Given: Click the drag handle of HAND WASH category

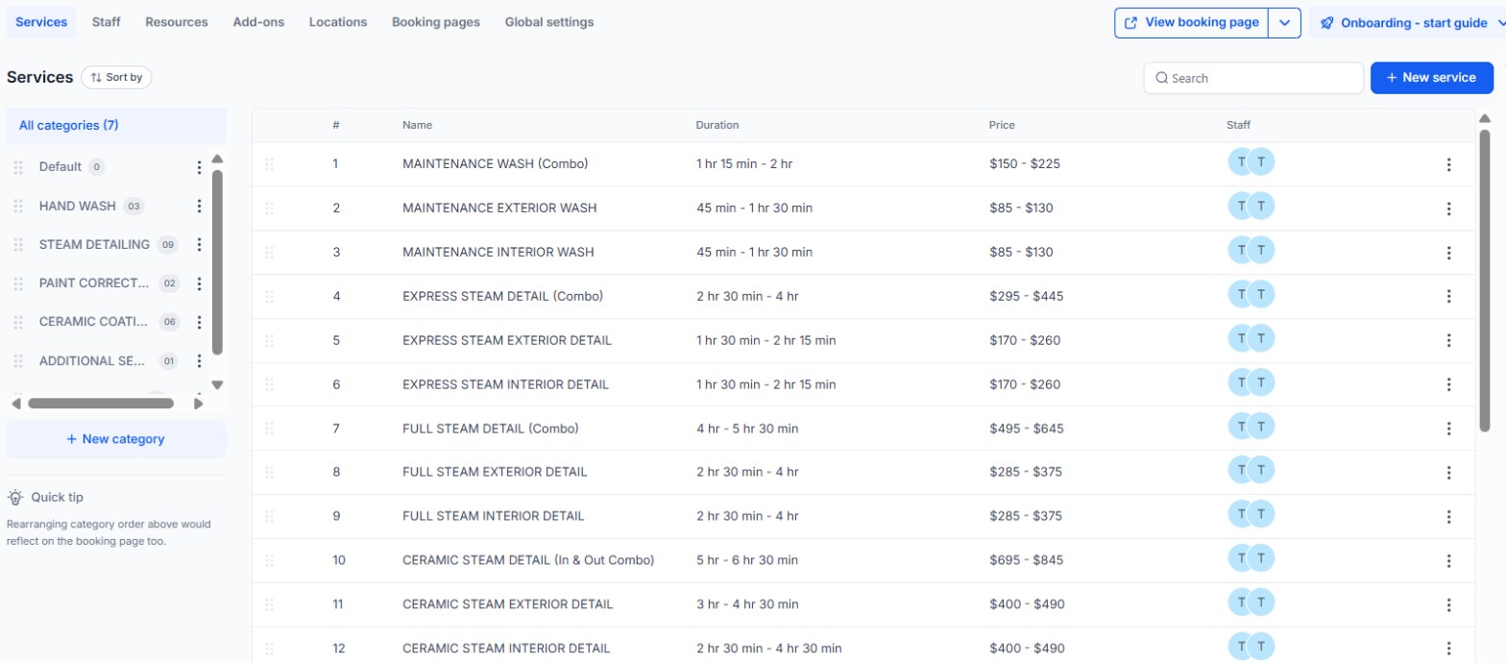Looking at the screenshot, I should coord(18,206).
